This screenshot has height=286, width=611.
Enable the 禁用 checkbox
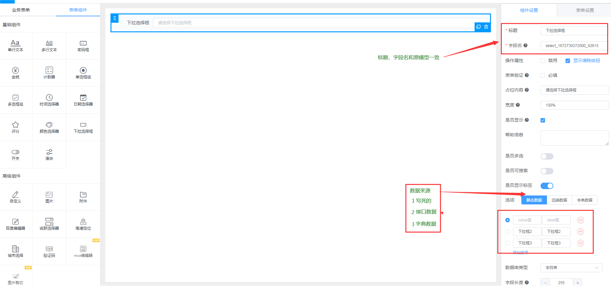(543, 61)
